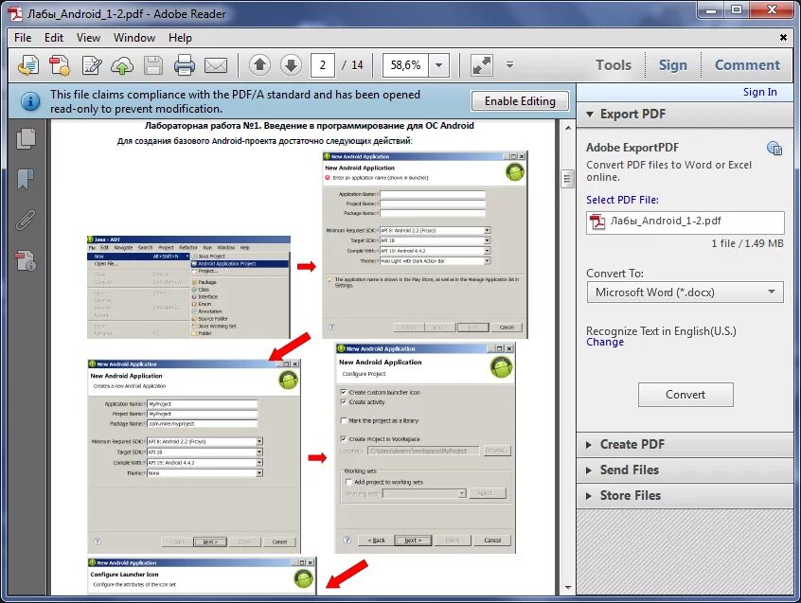Open the Page Thumbnails sidebar panel
This screenshot has width=801, height=603.
pyautogui.click(x=27, y=139)
